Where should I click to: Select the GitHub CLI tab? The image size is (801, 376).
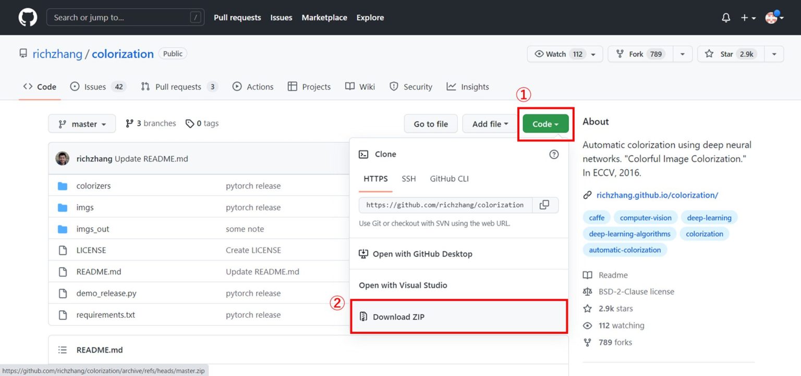(x=449, y=179)
